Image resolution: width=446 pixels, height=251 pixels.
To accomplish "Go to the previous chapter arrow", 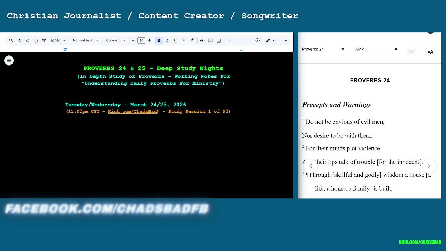I will (310, 166).
